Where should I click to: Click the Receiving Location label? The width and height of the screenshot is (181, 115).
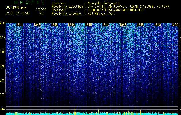(67, 7)
